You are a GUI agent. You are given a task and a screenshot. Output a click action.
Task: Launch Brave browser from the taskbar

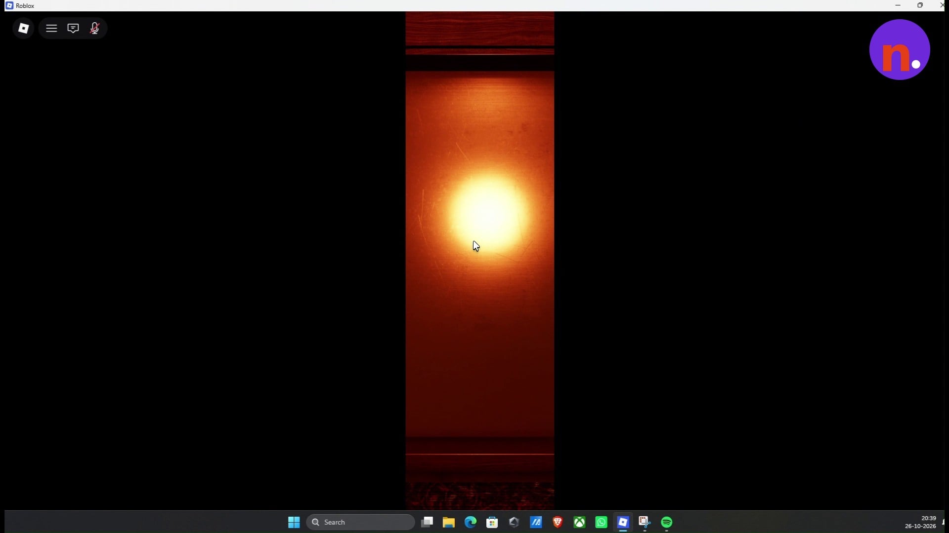[558, 522]
